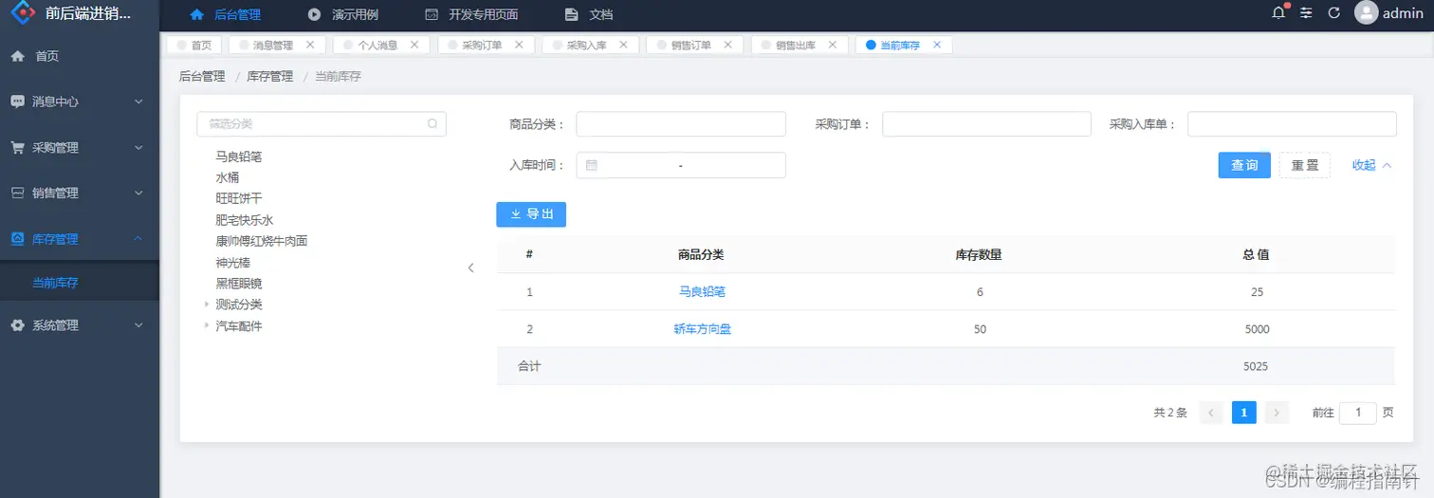Open 开发专用页面 top navigation item
The width and height of the screenshot is (1434, 498).
click(x=471, y=14)
